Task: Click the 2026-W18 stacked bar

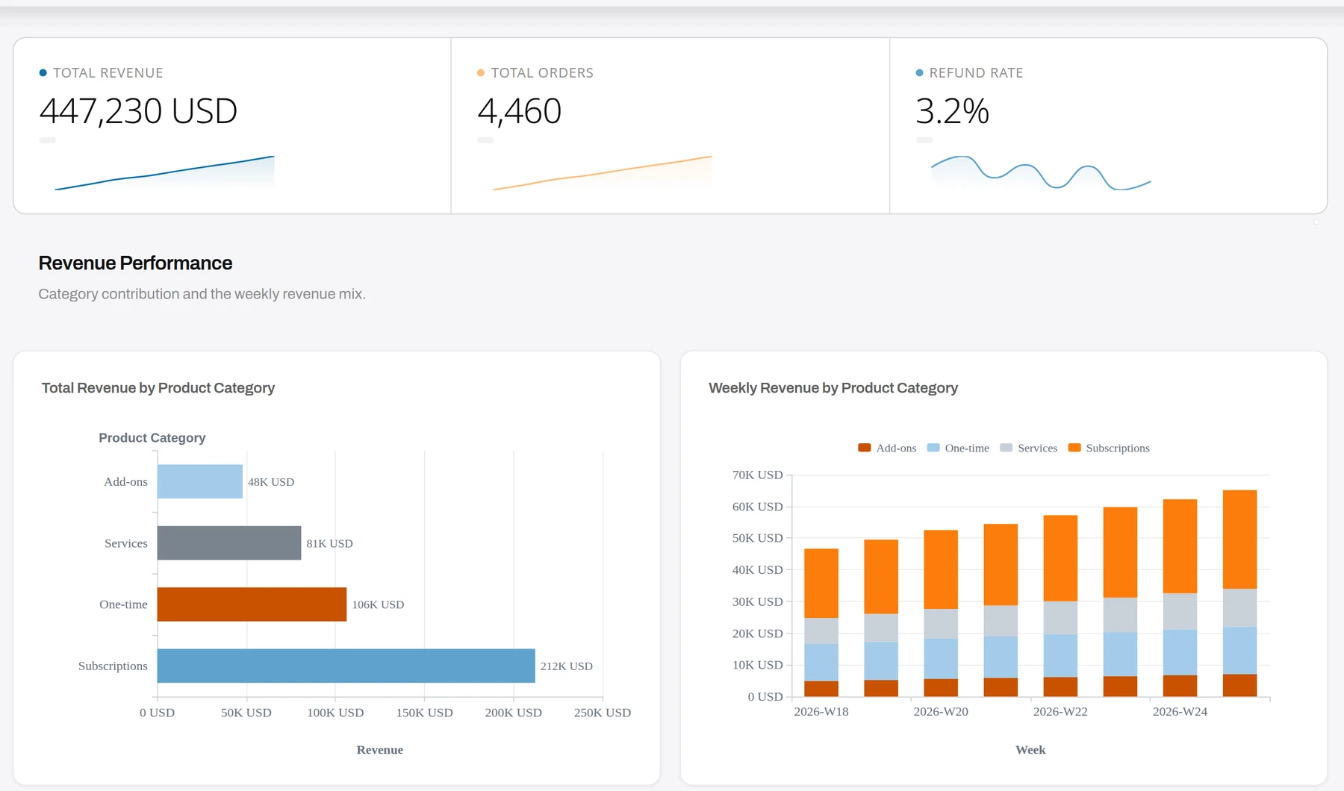Action: pyautogui.click(x=821, y=622)
